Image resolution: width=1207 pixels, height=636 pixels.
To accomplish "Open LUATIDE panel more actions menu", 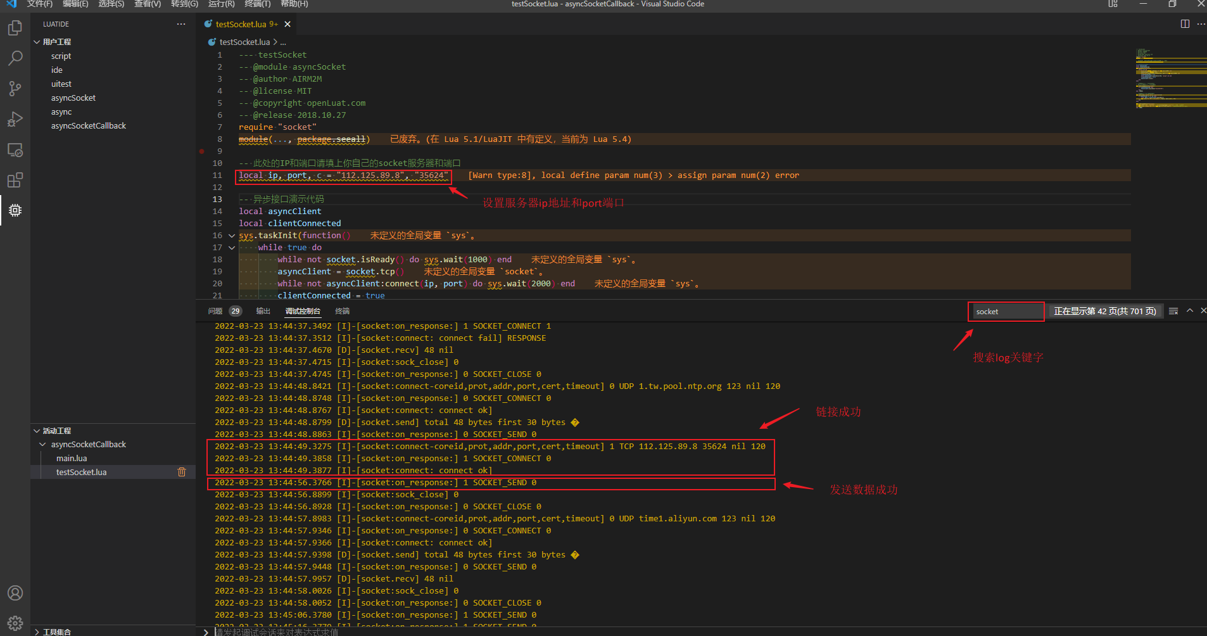I will (181, 24).
